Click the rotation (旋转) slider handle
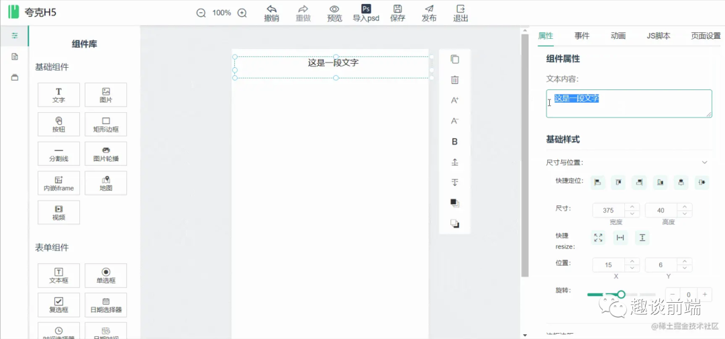 [621, 295]
